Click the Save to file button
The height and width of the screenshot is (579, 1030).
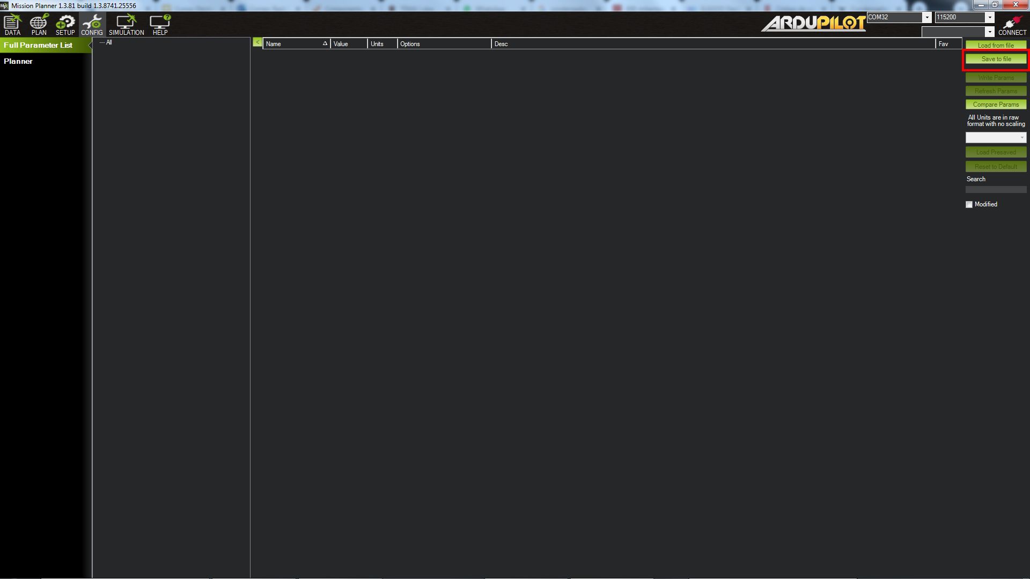point(996,59)
